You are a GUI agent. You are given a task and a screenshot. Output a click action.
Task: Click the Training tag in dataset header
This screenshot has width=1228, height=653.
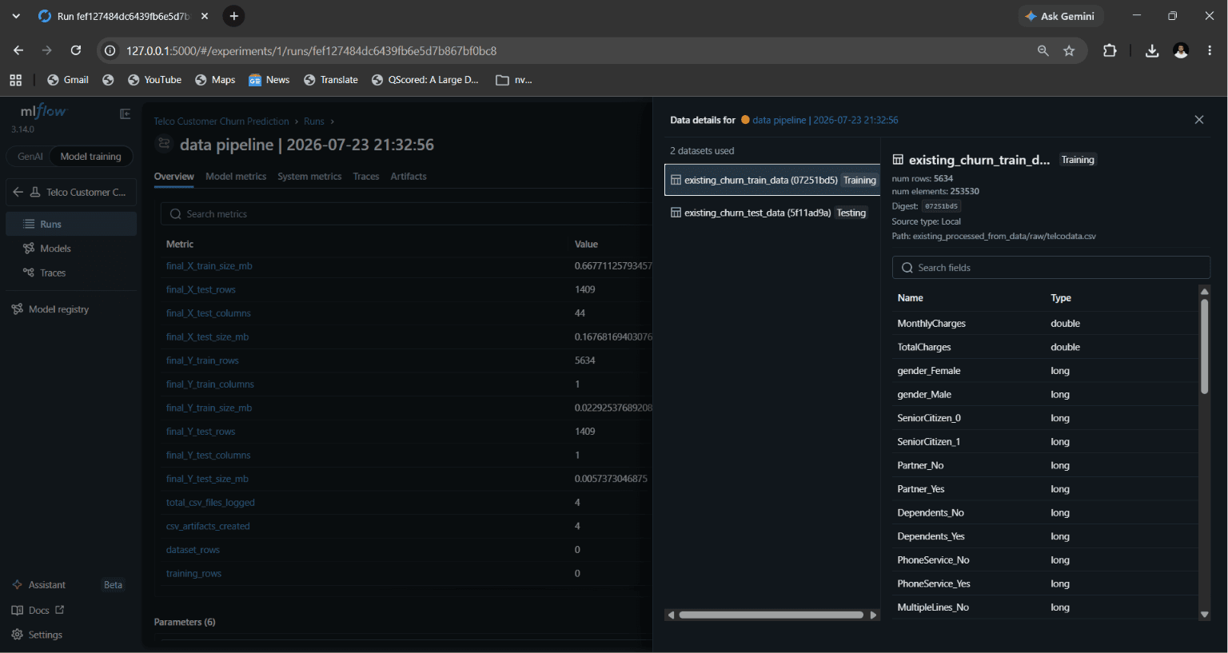(x=1077, y=160)
